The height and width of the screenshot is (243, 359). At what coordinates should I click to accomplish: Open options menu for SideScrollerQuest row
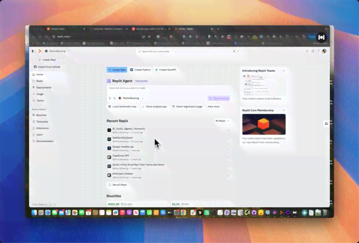pos(228,139)
